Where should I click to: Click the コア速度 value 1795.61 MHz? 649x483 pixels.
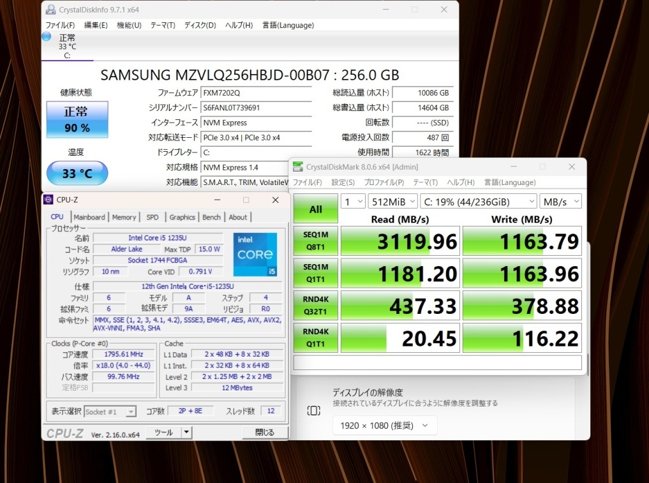(123, 354)
